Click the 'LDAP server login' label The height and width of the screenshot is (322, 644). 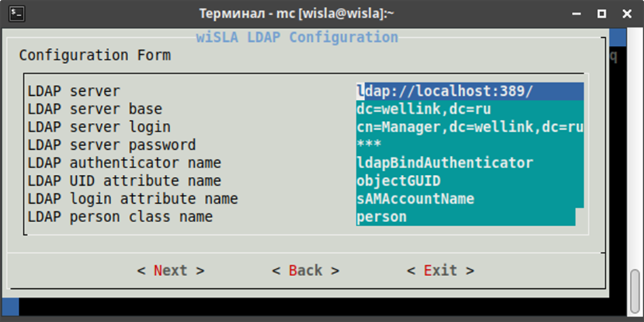[99, 128]
